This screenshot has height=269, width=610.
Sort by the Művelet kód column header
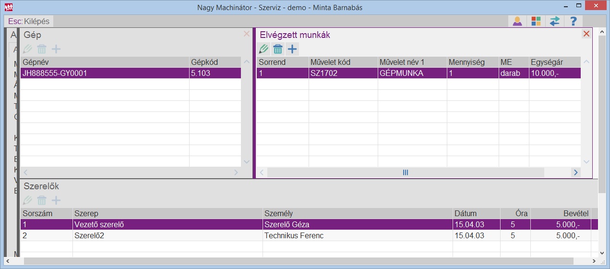[343, 62]
